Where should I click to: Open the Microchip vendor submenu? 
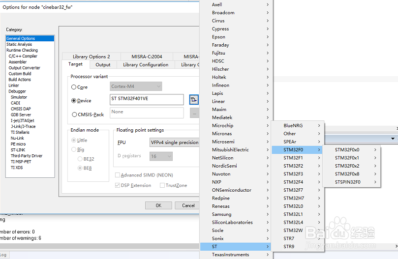click(x=236, y=125)
